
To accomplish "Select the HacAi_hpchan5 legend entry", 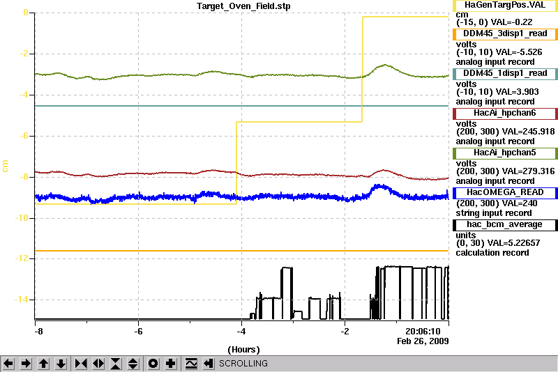I will 505,153.
